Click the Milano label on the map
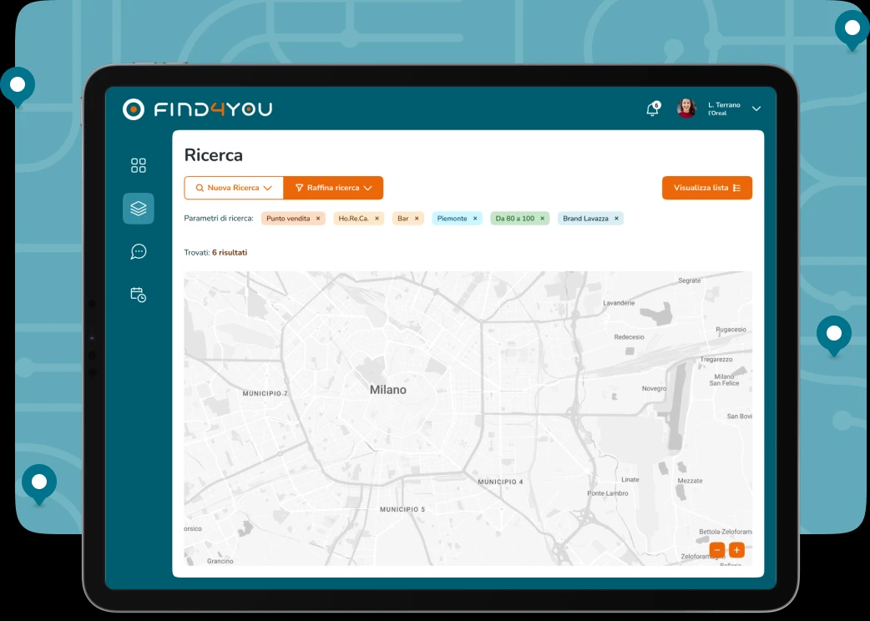 coord(388,390)
